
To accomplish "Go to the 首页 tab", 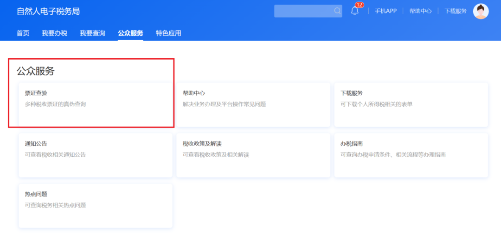I will pos(23,33).
